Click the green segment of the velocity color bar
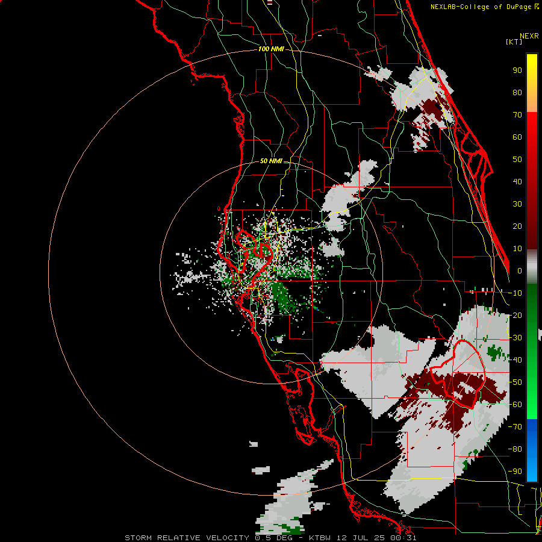Screen dimensions: 542x542 pyautogui.click(x=532, y=352)
